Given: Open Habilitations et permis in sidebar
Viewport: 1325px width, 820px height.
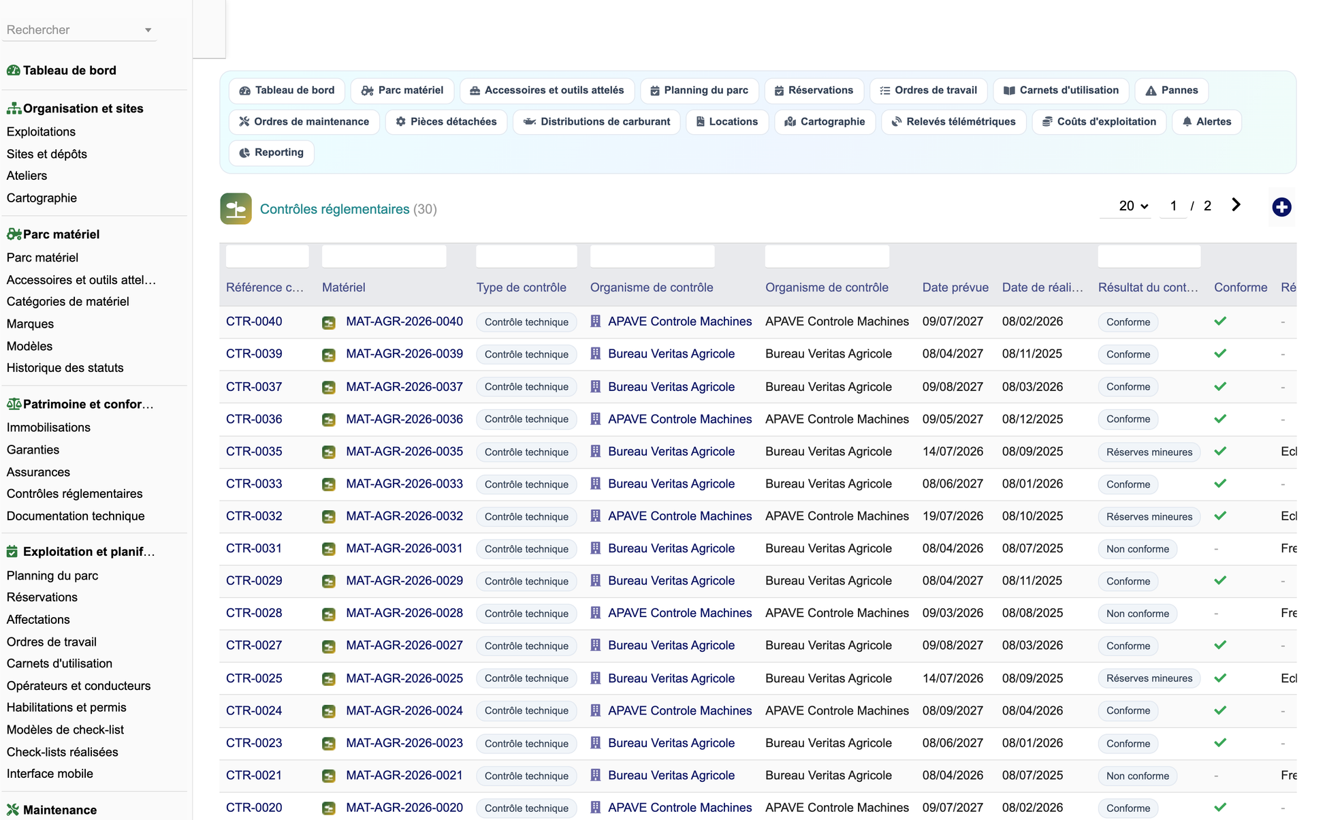Looking at the screenshot, I should (66, 708).
